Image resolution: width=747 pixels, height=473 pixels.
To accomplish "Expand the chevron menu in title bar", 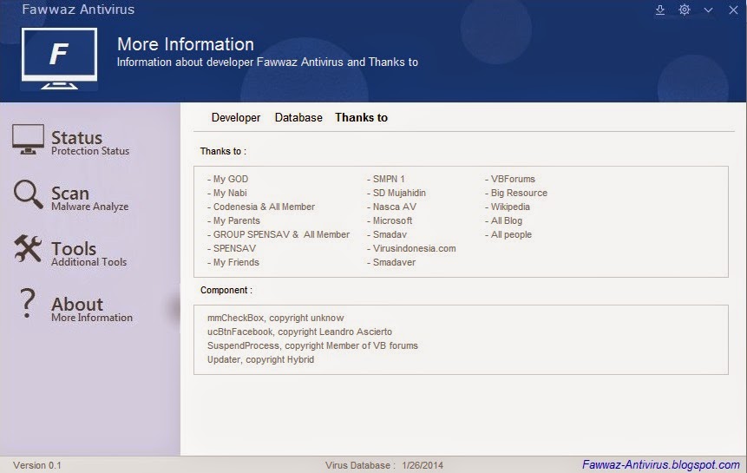I will point(708,10).
